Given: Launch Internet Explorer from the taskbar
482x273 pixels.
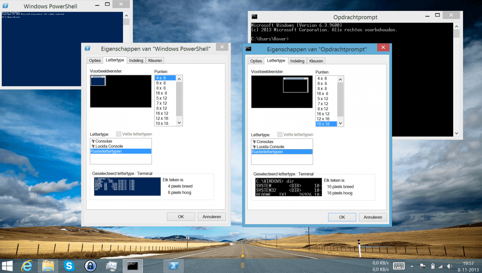Looking at the screenshot, I should click(x=27, y=266).
